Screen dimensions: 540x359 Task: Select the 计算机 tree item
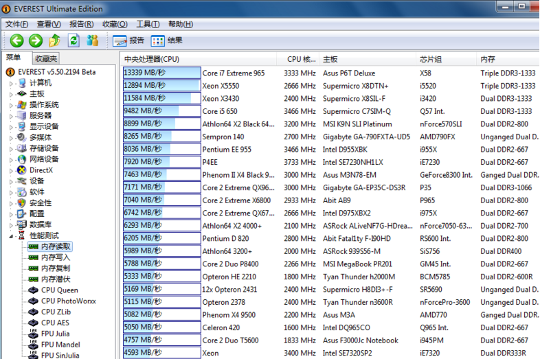click(41, 82)
